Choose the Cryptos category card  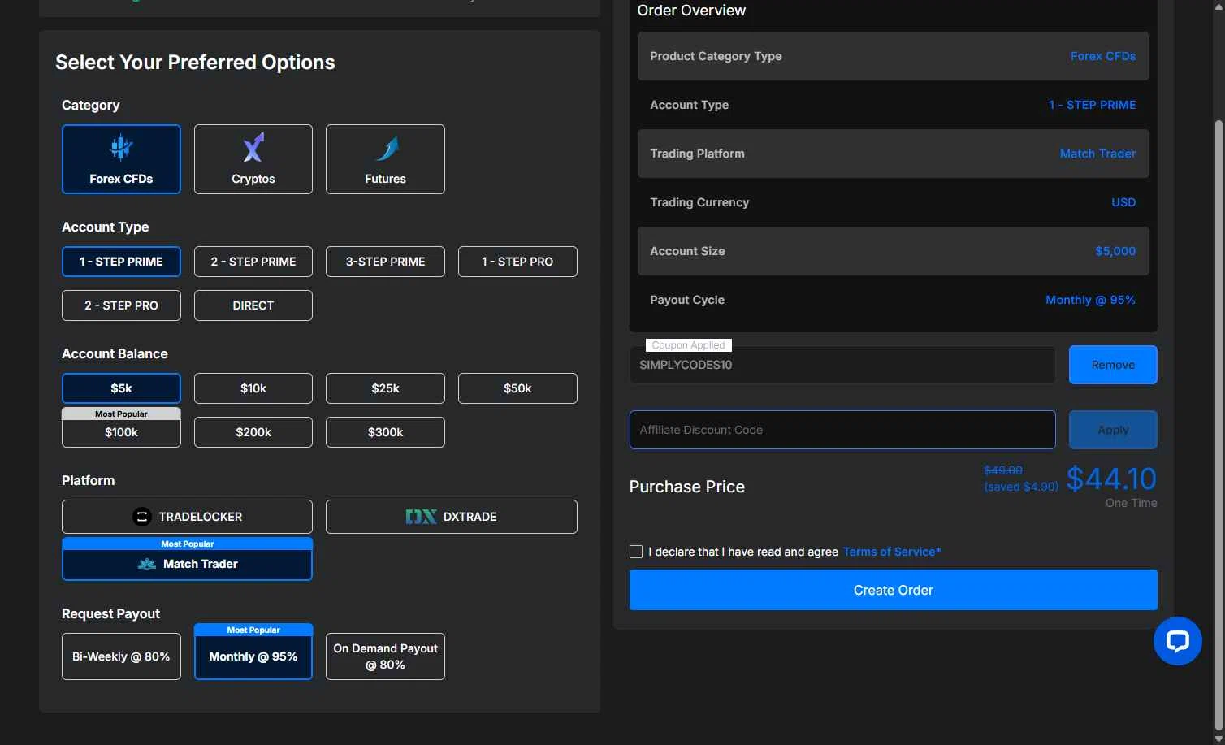[x=253, y=159]
